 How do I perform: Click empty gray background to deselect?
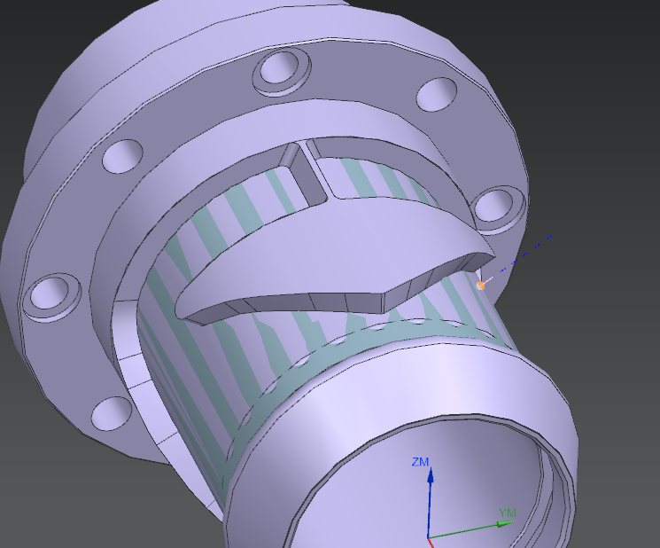tap(602, 71)
